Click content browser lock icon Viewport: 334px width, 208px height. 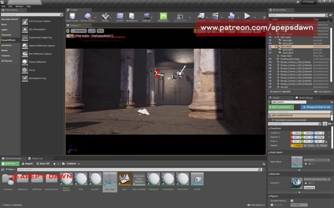pos(264,164)
